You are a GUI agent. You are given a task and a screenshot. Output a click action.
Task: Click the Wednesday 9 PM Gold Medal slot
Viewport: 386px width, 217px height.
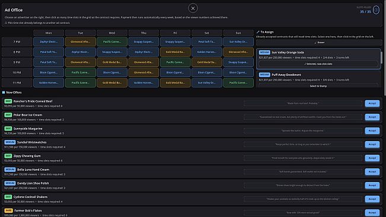tap(112, 62)
